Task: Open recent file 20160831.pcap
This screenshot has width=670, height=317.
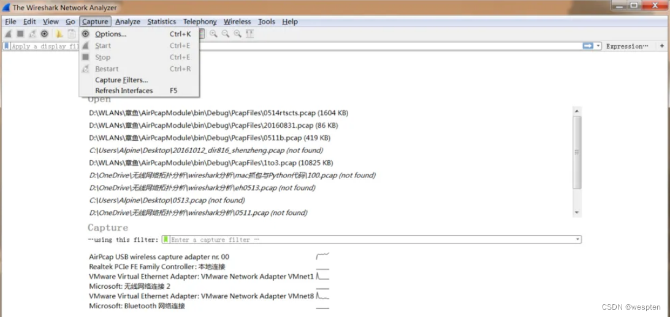Action: [x=213, y=125]
